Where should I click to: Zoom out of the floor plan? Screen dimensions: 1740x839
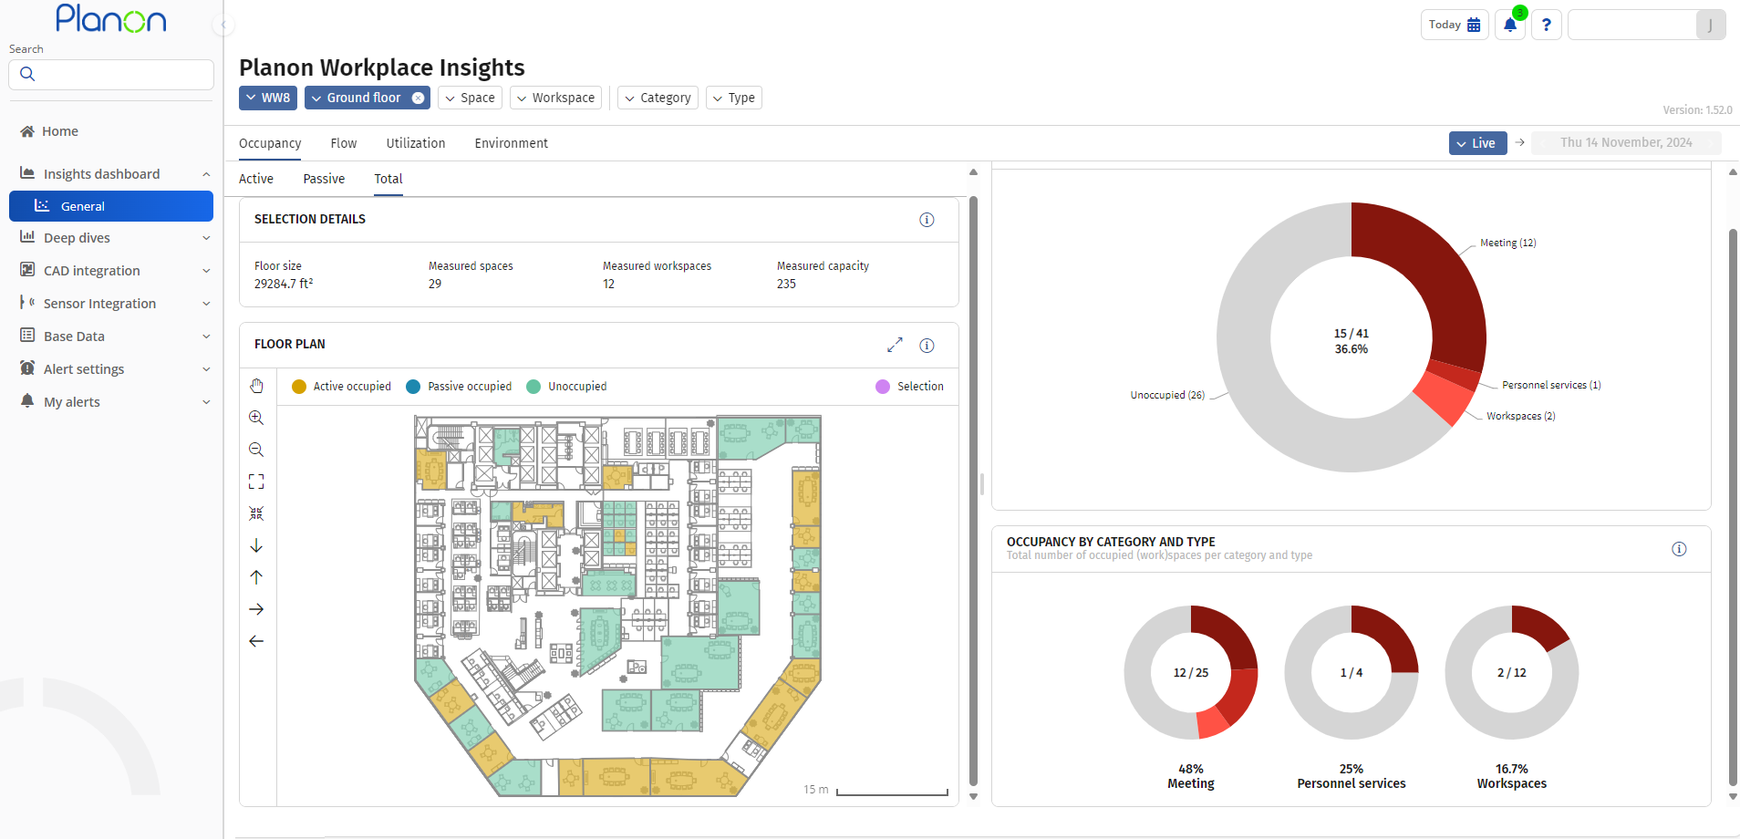256,450
